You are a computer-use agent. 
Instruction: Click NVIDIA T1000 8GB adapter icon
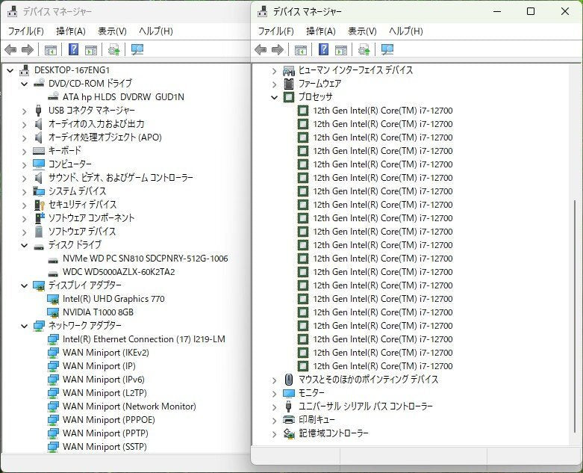53,312
